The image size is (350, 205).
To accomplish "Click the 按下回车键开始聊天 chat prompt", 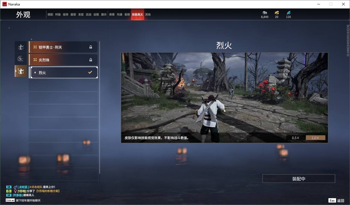I will click(28, 201).
